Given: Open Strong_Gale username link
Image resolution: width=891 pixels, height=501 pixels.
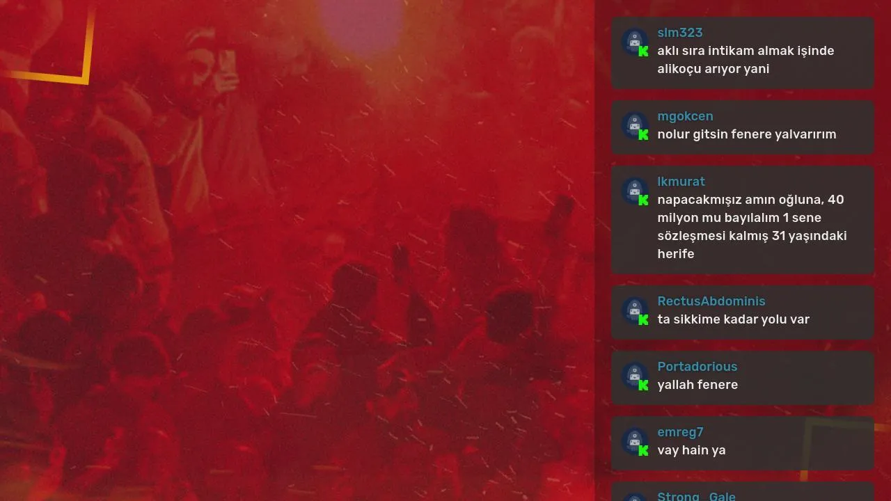Looking at the screenshot, I should (696, 496).
